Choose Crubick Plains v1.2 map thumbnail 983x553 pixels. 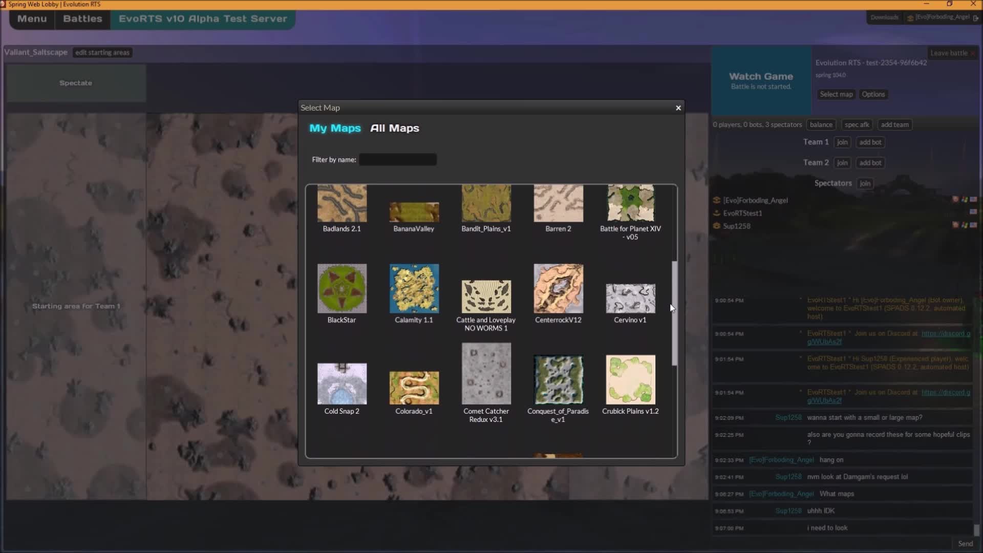click(630, 380)
